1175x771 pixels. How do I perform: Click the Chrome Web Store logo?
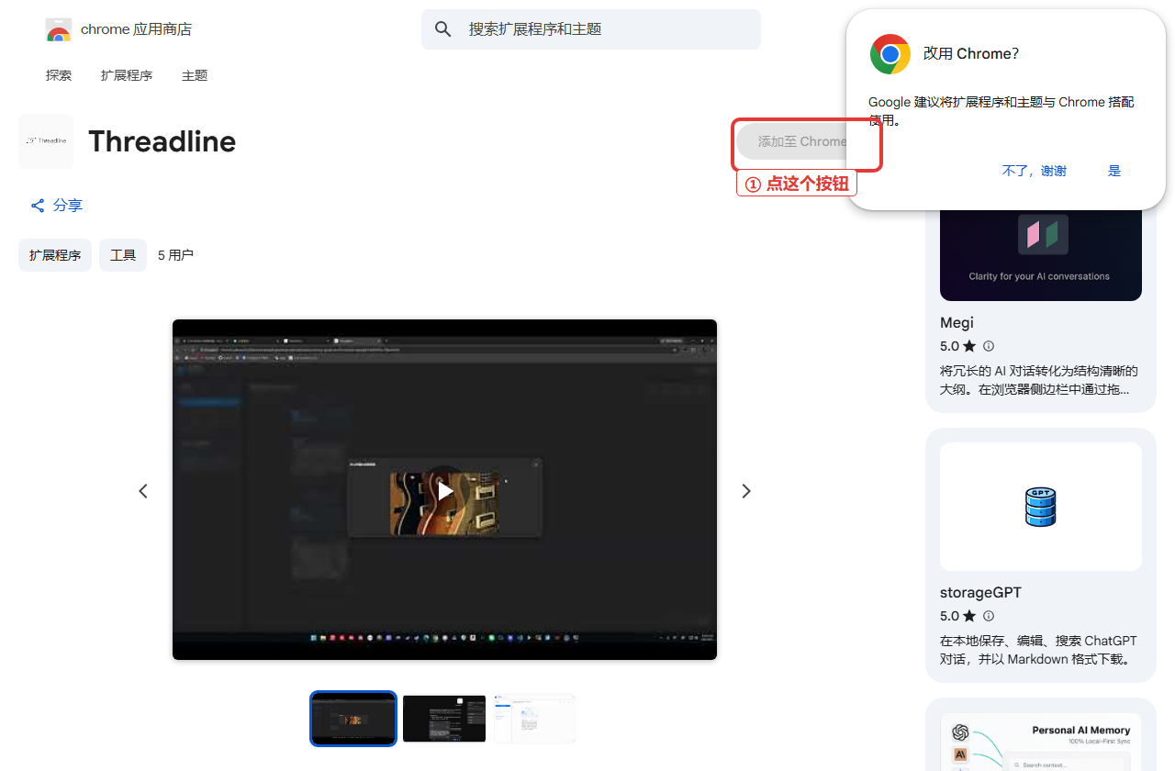tap(59, 29)
